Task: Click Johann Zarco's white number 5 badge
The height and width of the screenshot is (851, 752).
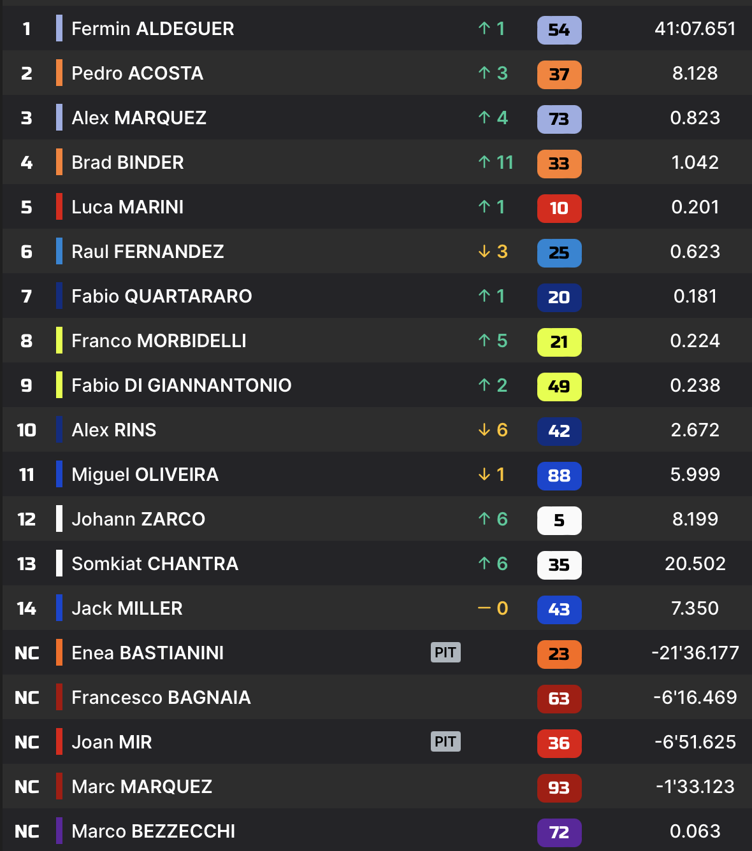Action: pyautogui.click(x=559, y=520)
